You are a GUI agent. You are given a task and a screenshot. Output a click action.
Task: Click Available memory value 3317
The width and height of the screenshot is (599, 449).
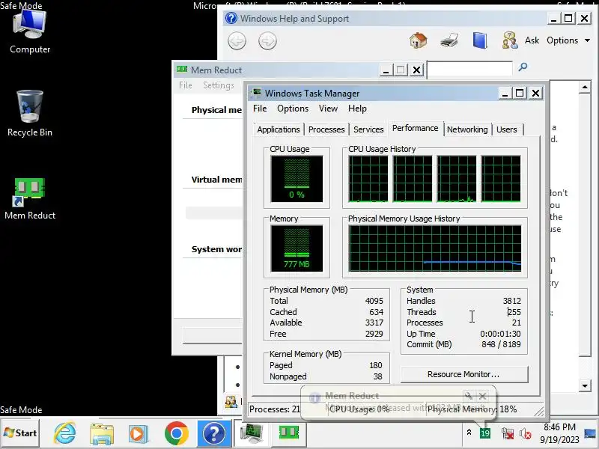[374, 323]
